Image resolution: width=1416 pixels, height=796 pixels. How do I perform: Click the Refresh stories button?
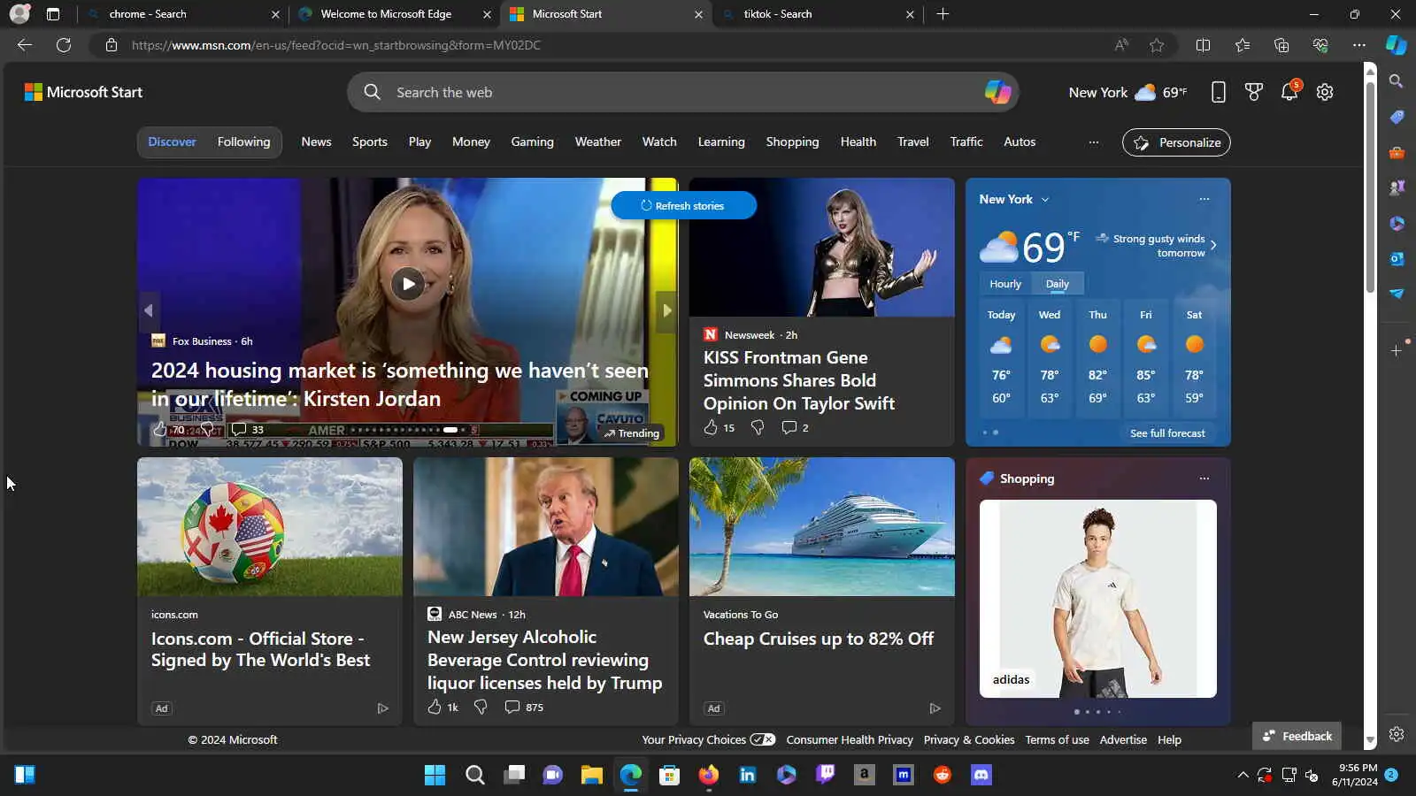click(683, 206)
